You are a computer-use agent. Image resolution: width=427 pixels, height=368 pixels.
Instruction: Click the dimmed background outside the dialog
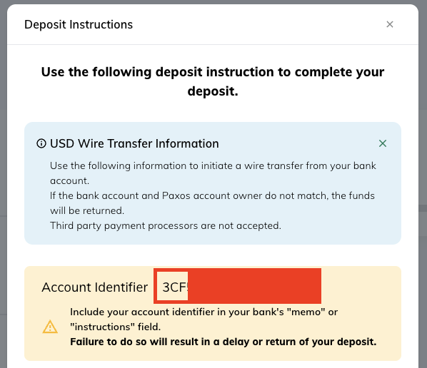(x=4, y=163)
